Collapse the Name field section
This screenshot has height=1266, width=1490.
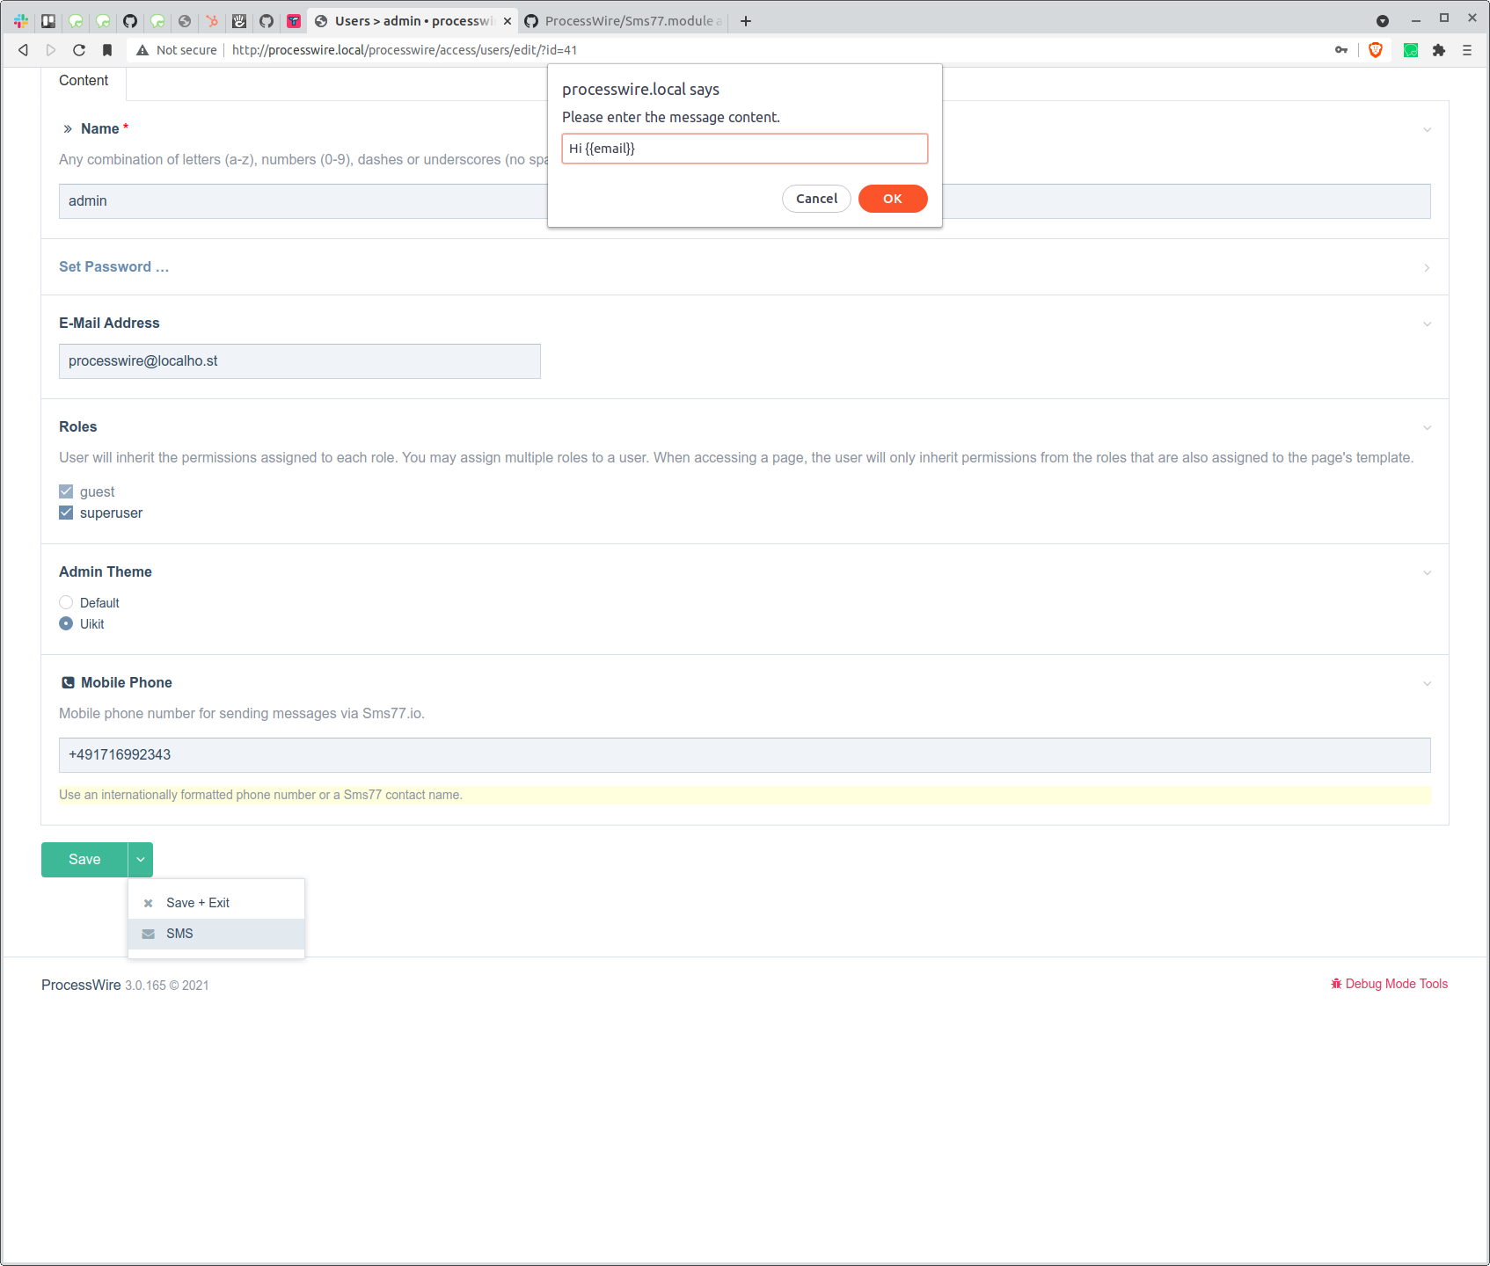pos(1427,130)
